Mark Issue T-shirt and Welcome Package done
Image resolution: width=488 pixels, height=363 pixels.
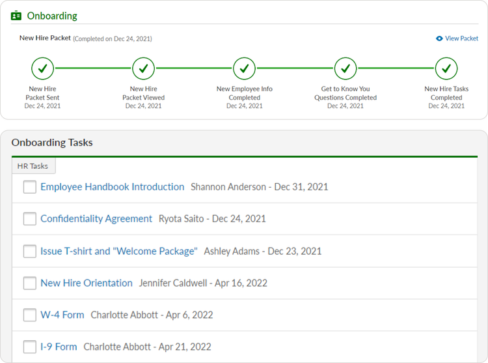[x=29, y=251]
